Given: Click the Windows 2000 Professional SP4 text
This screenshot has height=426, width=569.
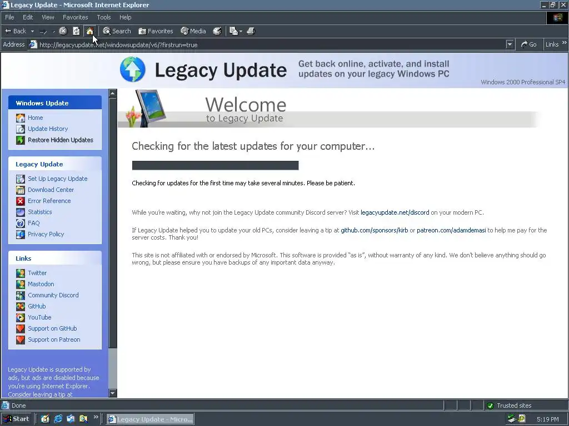Looking at the screenshot, I should 523,82.
